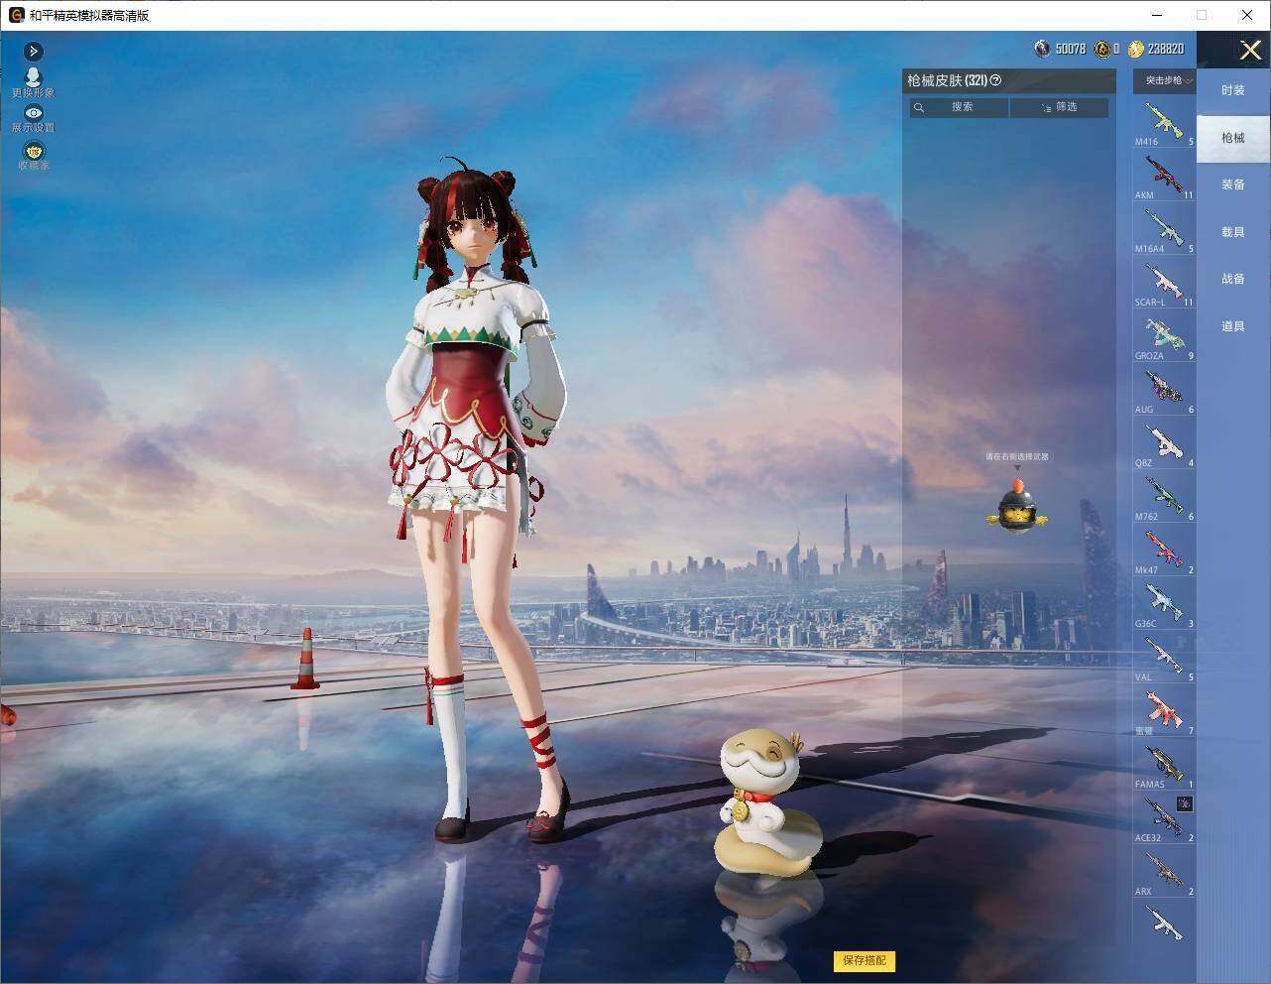The height and width of the screenshot is (984, 1271).
Task: Close the emulator window
Action: point(1247,15)
